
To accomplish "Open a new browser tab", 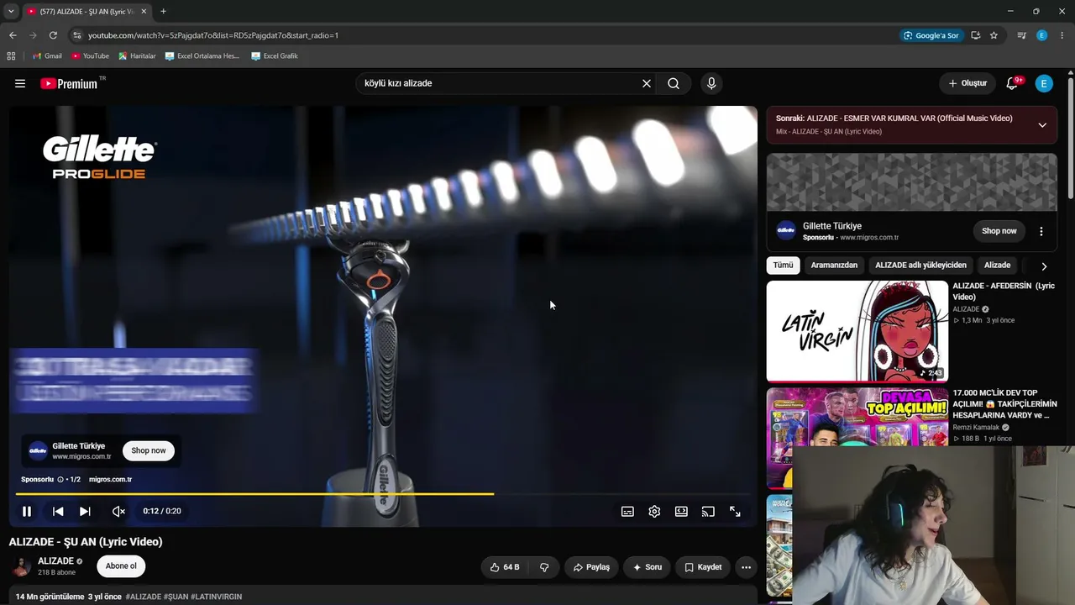I will pos(163,12).
